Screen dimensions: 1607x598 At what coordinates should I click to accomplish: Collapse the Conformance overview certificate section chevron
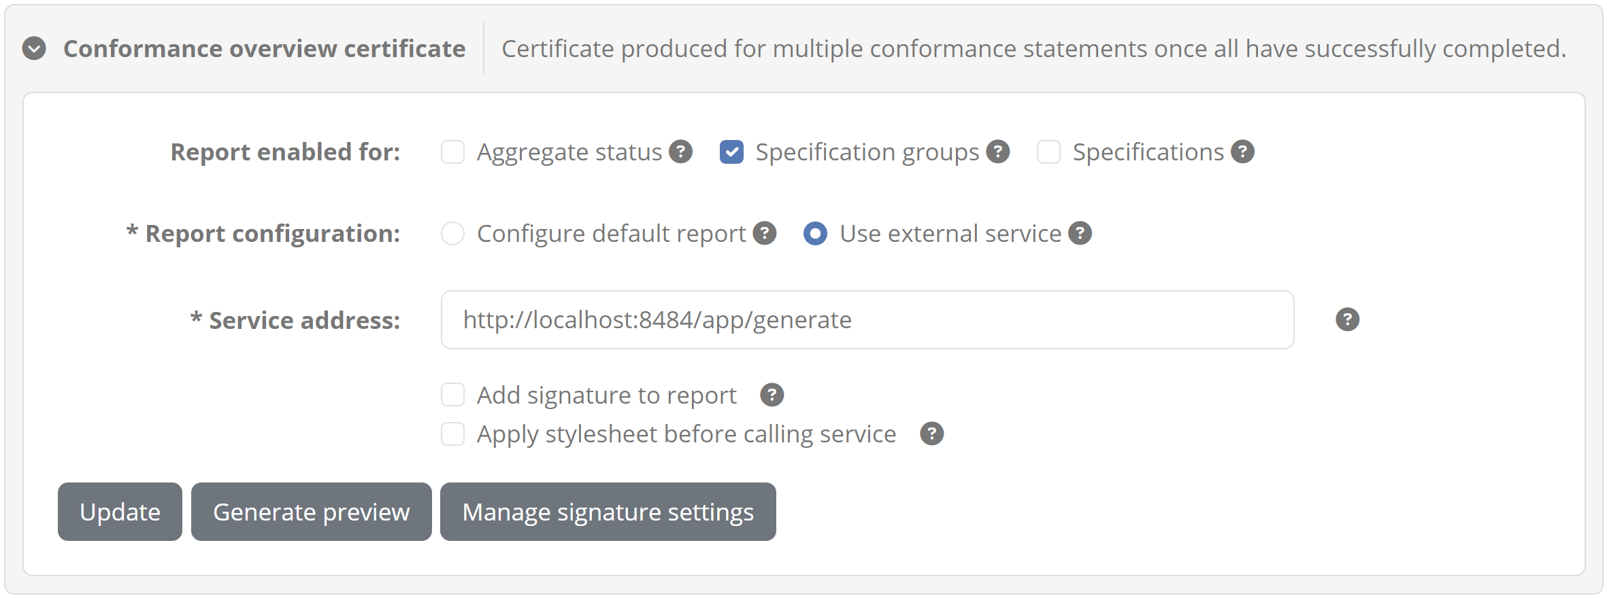tap(34, 48)
